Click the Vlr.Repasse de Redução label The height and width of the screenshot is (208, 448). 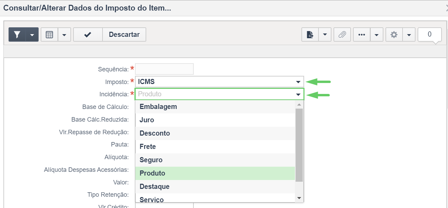(x=94, y=132)
